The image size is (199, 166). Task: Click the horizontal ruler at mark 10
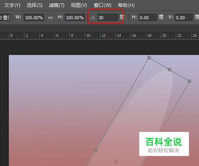tap(88, 36)
